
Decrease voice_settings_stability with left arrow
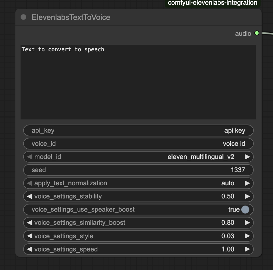pos(29,196)
